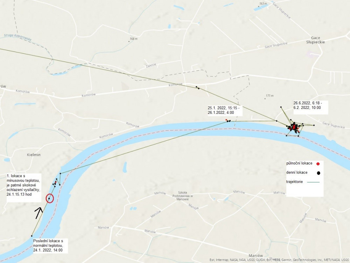Click the dense location cluster at Gace Słupieckie

pos(294,127)
